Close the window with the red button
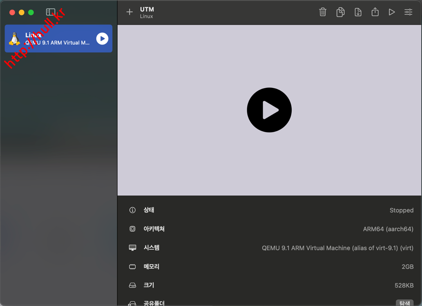Viewport: 422px width, 306px height. (x=12, y=12)
